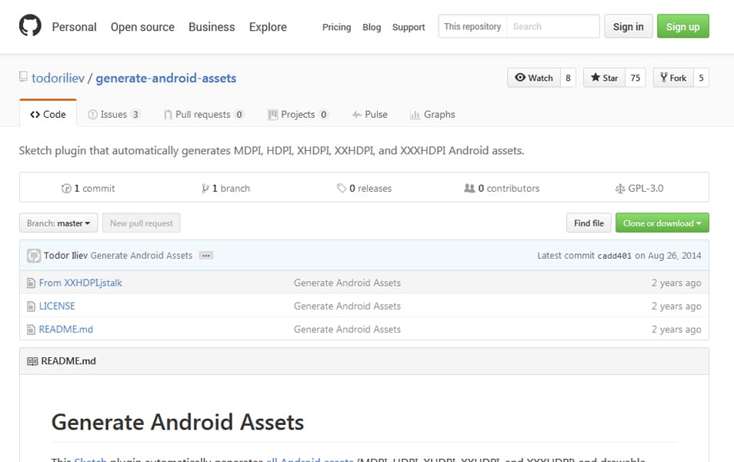Click the GitHub octocat logo
The image size is (734, 462).
click(30, 25)
